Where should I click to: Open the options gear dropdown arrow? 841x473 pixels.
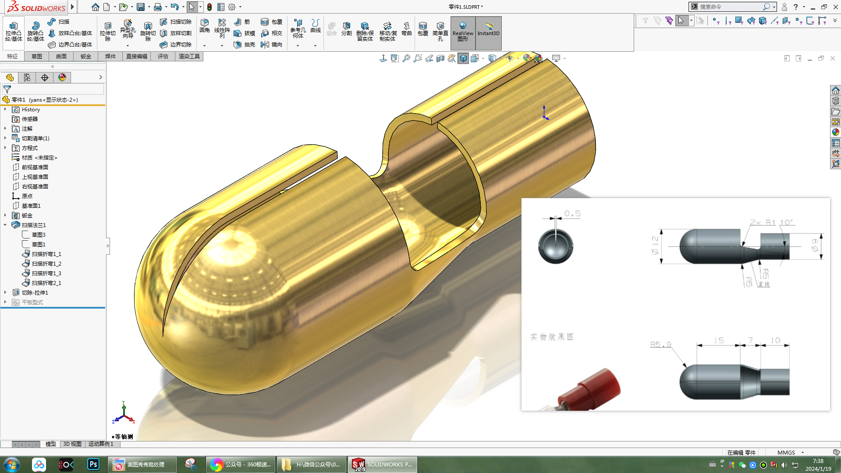240,7
